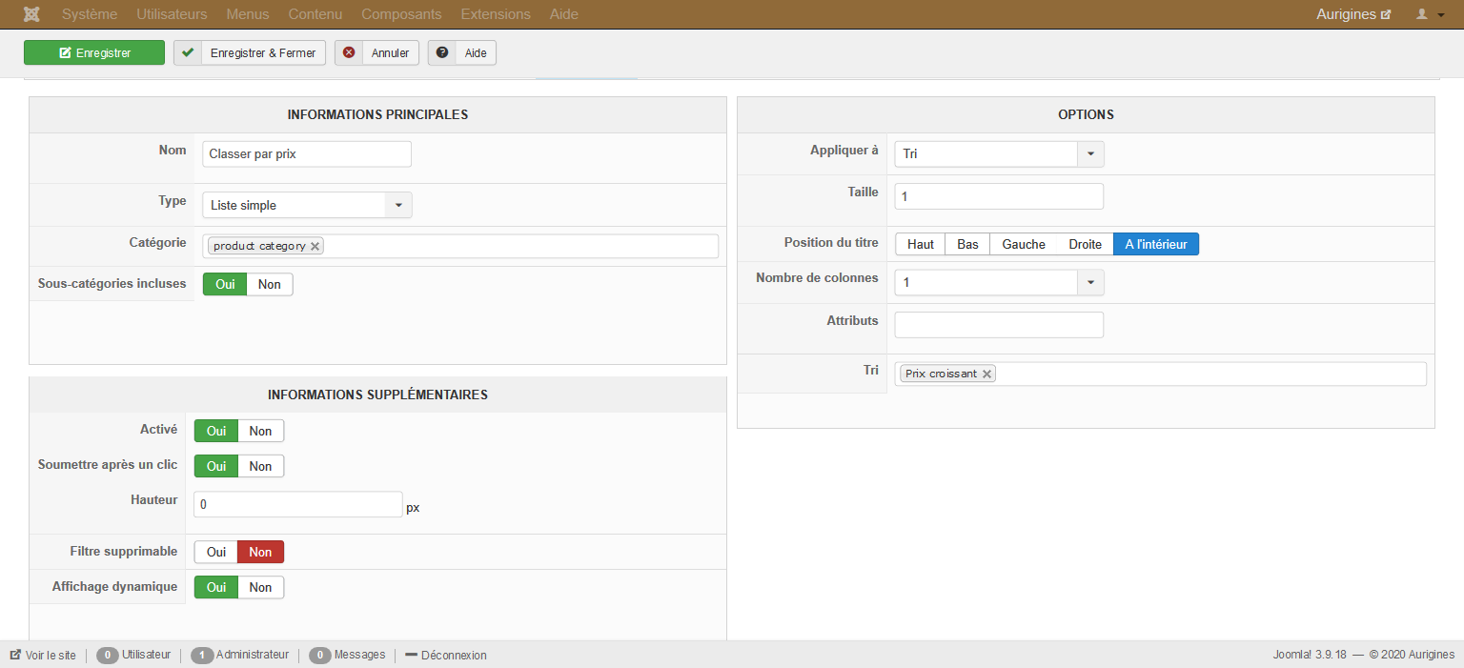Viewport: 1464px width, 668px height.
Task: Select Bas title position
Action: click(x=967, y=244)
